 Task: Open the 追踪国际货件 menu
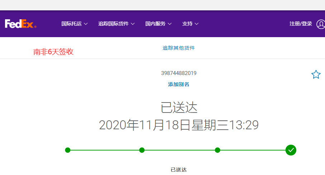click(113, 24)
